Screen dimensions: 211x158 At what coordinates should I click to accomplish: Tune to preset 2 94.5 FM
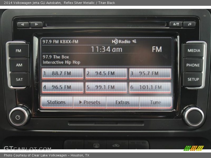coord(106,73)
